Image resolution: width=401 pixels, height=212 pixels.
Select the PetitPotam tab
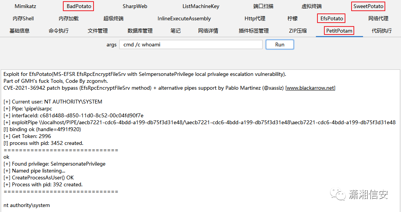339,31
